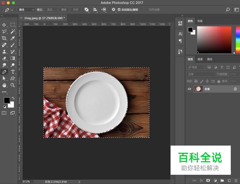Select the Move tool

point(4,25)
